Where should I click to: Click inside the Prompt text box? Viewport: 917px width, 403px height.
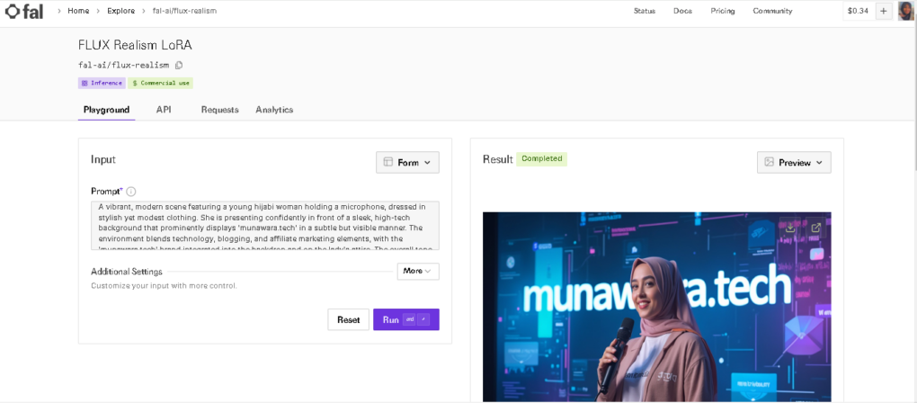[x=265, y=225]
